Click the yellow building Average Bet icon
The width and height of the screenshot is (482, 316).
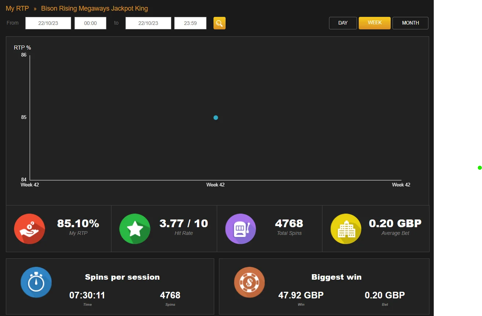(x=346, y=229)
